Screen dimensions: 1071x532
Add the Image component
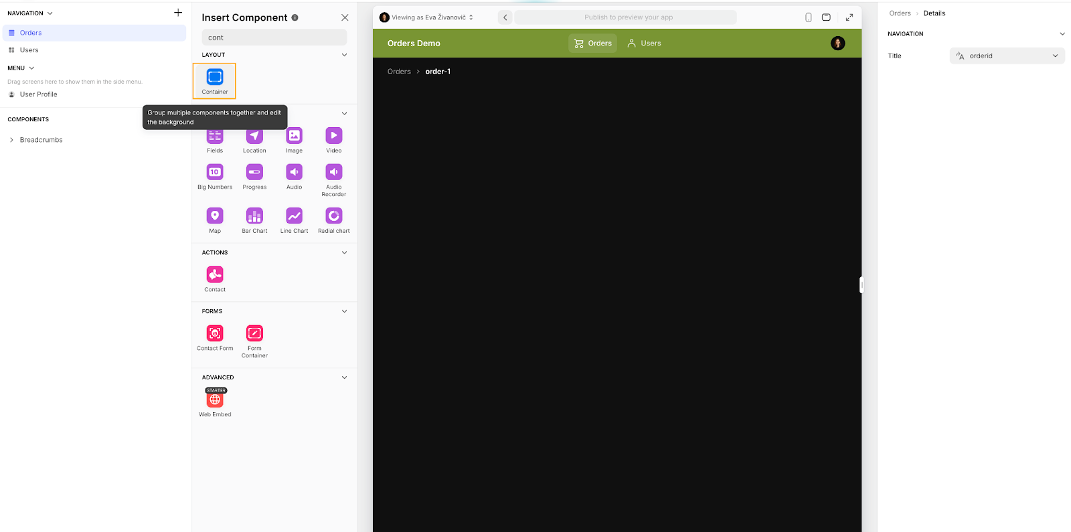295,141
